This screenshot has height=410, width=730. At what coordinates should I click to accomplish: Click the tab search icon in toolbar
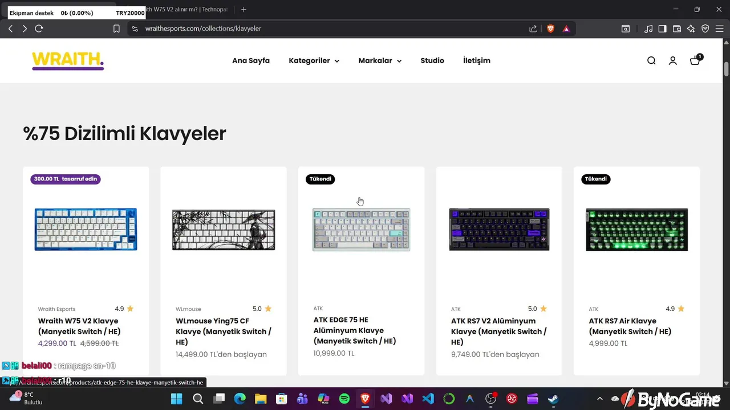coord(626,28)
